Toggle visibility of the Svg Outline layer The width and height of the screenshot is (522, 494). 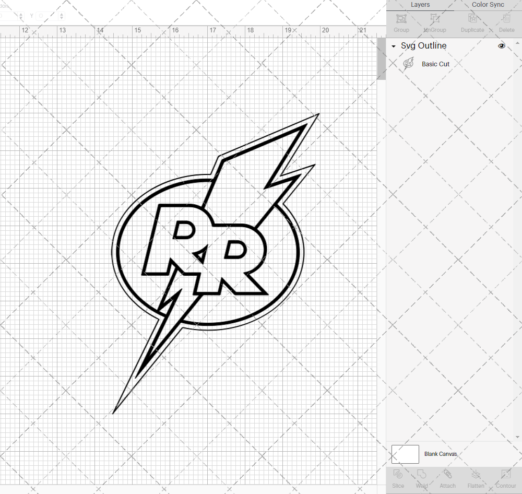tap(501, 46)
